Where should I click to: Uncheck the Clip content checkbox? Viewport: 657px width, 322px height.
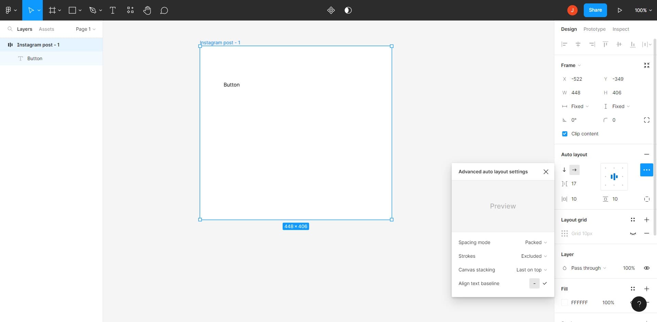tap(565, 134)
